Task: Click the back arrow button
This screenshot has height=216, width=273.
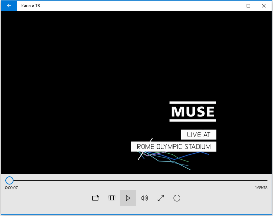Action: pos(9,6)
